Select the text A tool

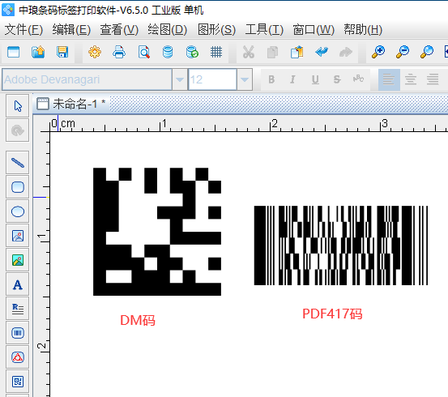[18, 284]
